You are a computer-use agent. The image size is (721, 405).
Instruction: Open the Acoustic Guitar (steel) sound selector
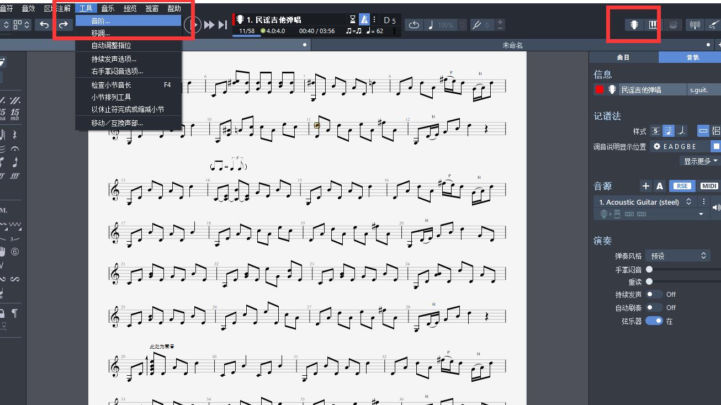pos(645,202)
